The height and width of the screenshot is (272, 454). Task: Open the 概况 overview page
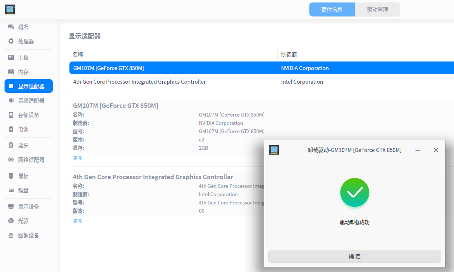pyautogui.click(x=29, y=27)
